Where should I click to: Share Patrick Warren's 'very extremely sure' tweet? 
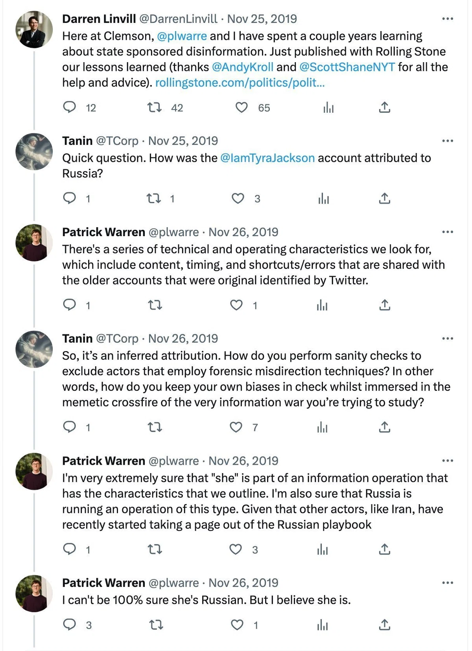pyautogui.click(x=384, y=549)
